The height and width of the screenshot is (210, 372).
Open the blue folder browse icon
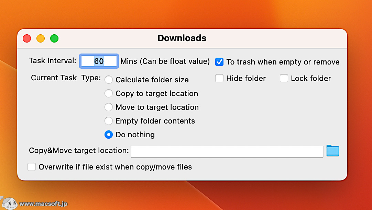[x=332, y=151]
